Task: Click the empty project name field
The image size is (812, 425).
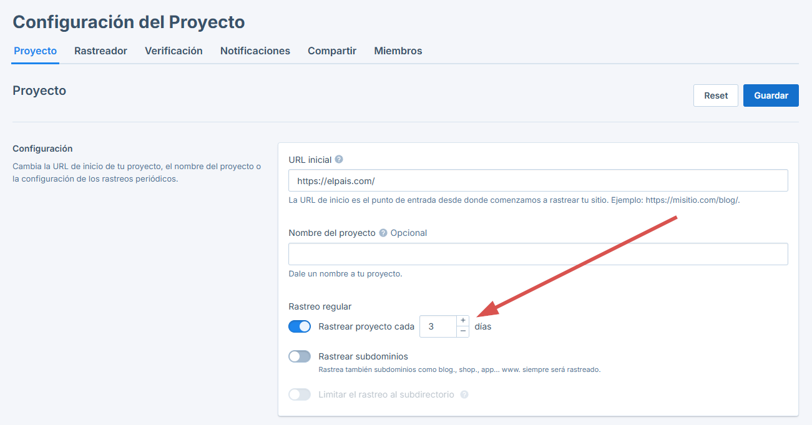Action: pos(537,253)
